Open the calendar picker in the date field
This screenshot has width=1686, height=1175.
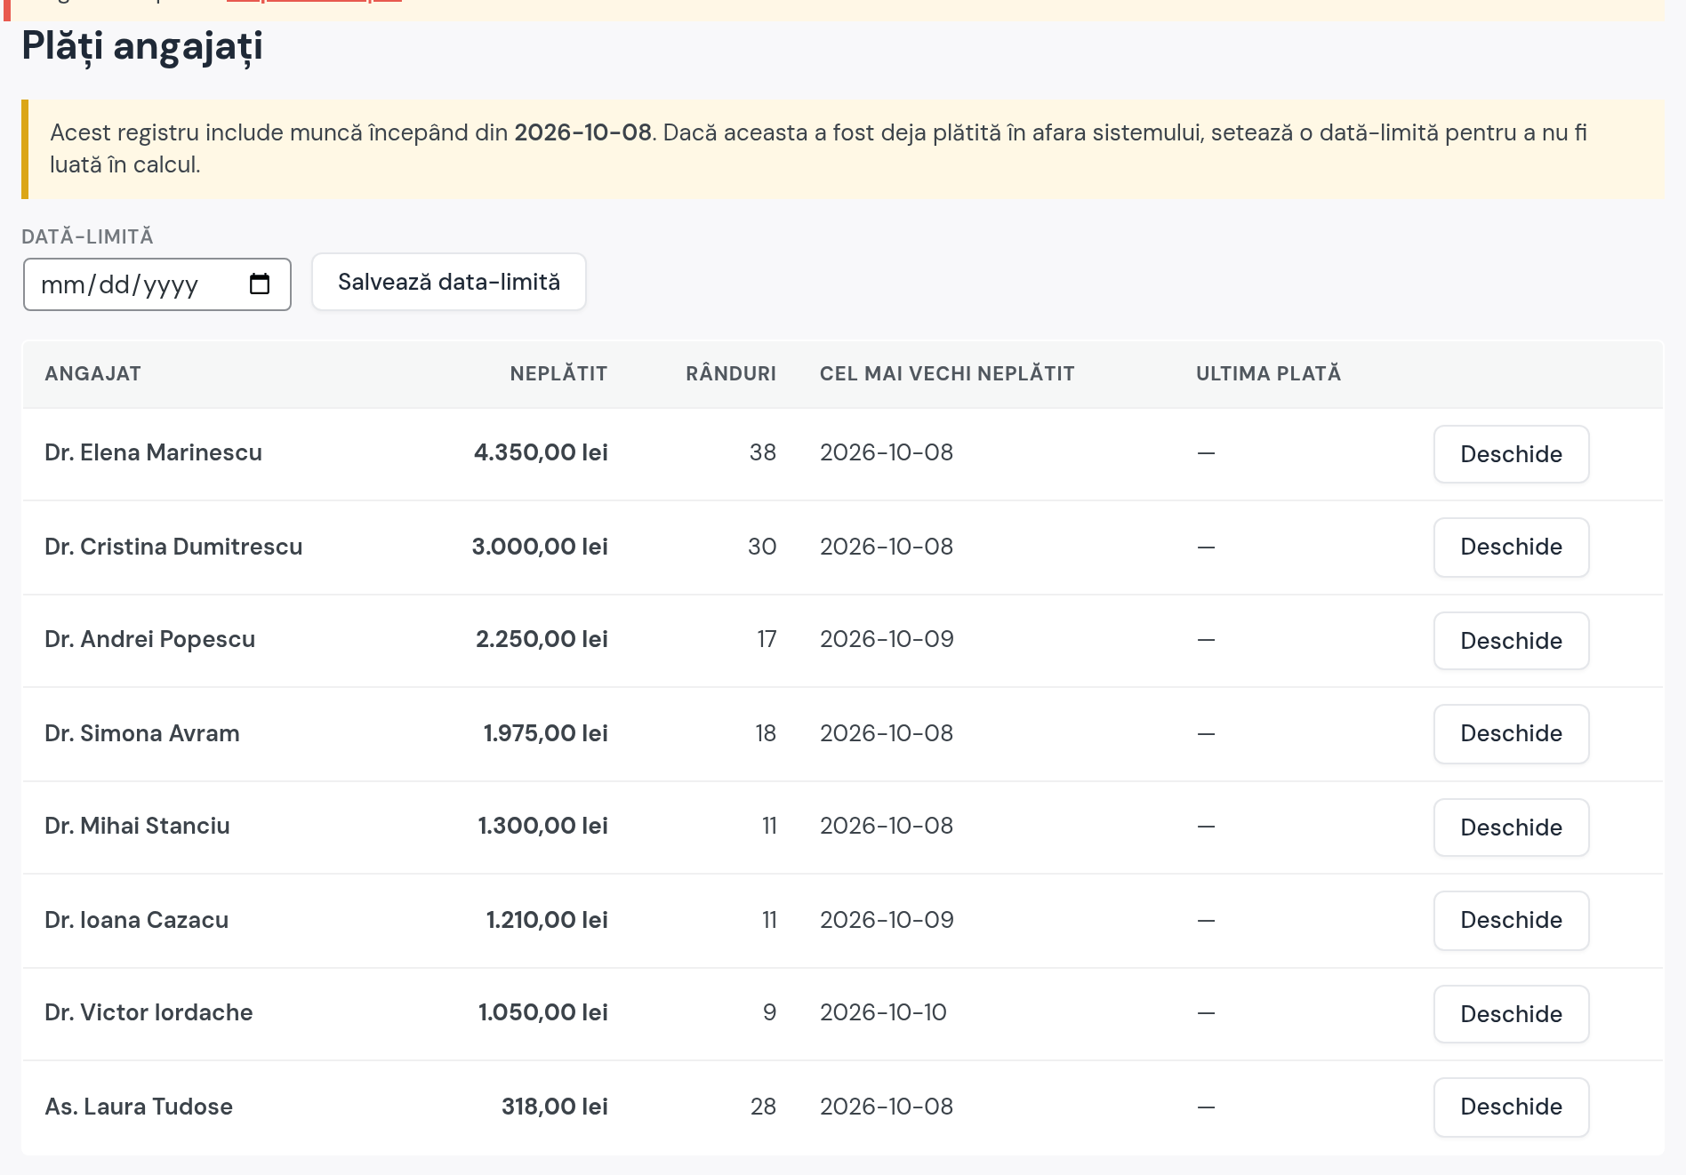[260, 284]
